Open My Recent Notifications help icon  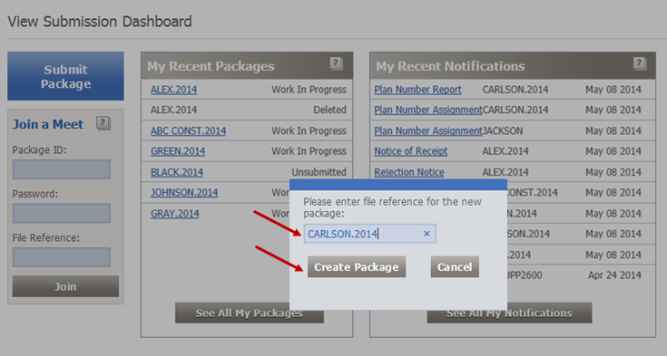tap(640, 63)
